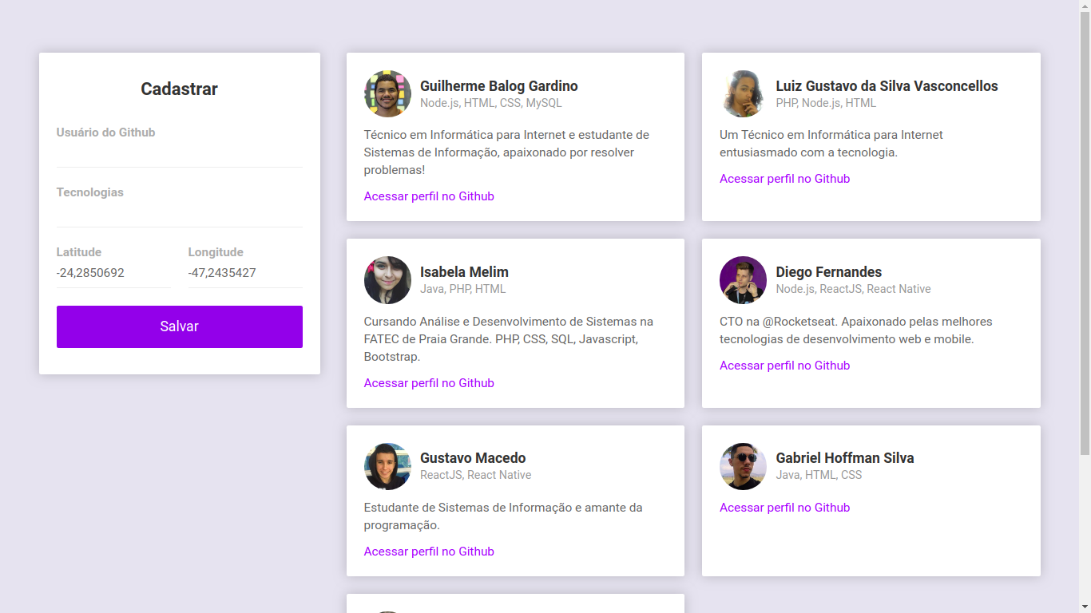
Task: Click Isabela Melim's profile picture
Action: click(x=387, y=280)
